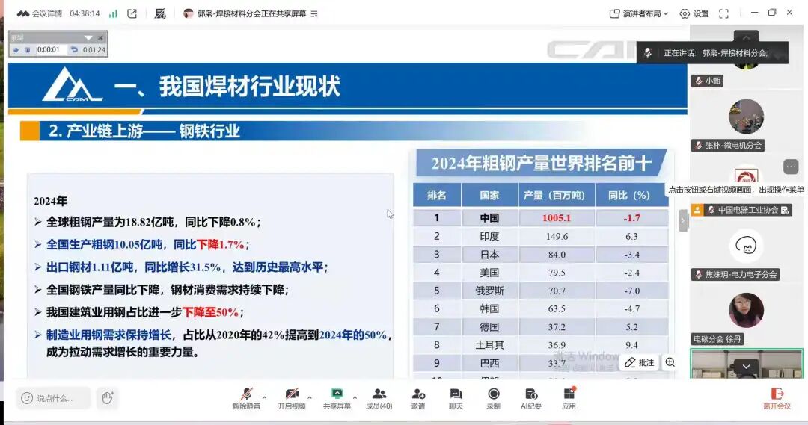
Task: Click slide heading 2. 产业链上游——钢铁行业
Action: coord(144,131)
